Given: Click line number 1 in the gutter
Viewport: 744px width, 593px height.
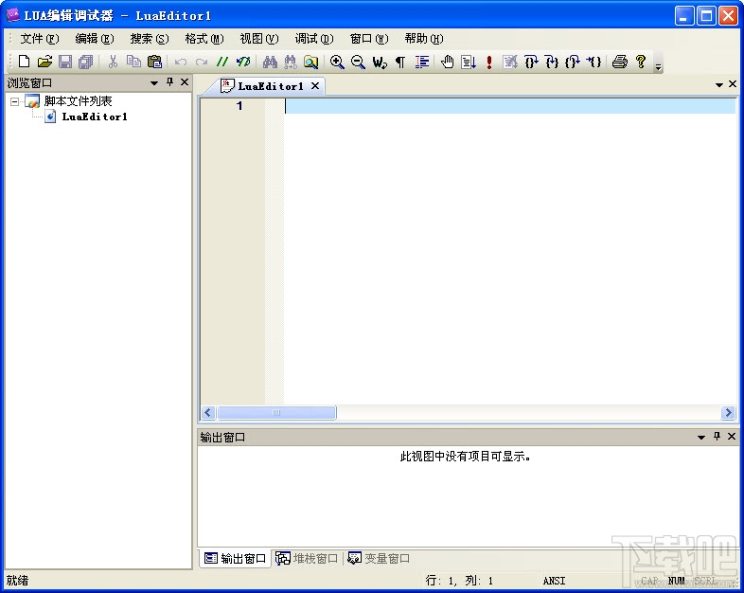Looking at the screenshot, I should [x=239, y=106].
